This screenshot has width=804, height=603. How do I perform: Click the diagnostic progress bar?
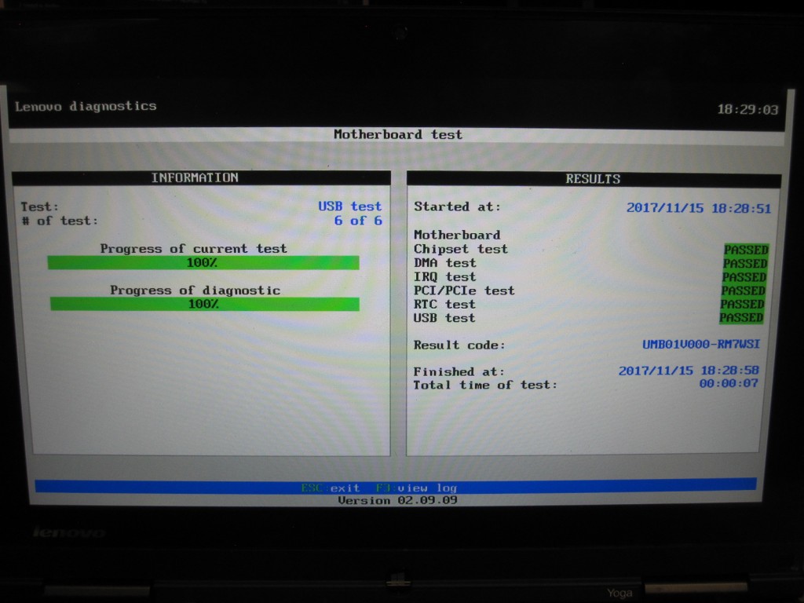tap(205, 304)
